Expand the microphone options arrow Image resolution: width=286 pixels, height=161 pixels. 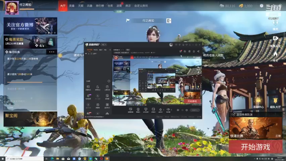coord(164,109)
